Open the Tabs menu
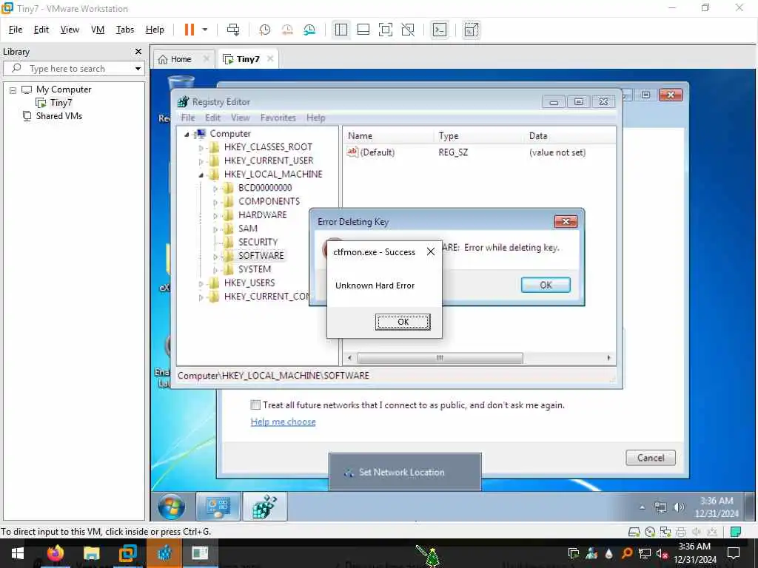 point(124,30)
